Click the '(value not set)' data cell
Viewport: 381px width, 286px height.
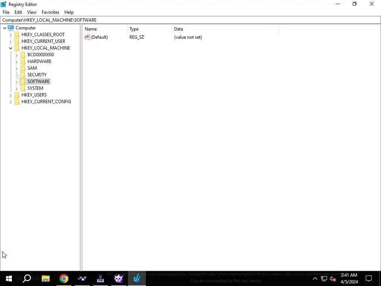[188, 37]
